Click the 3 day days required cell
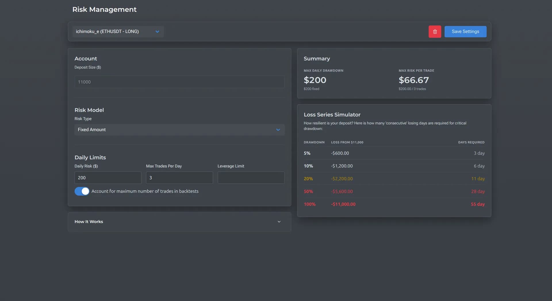552x301 pixels. 479,153
